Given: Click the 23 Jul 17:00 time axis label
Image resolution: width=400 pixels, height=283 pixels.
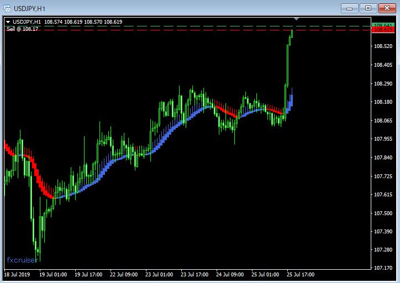Looking at the screenshot, I should [194, 275].
